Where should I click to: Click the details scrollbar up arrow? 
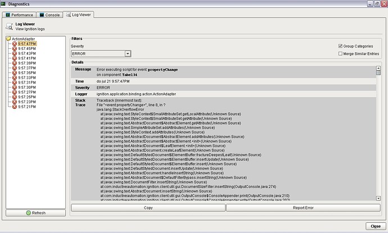378,68
